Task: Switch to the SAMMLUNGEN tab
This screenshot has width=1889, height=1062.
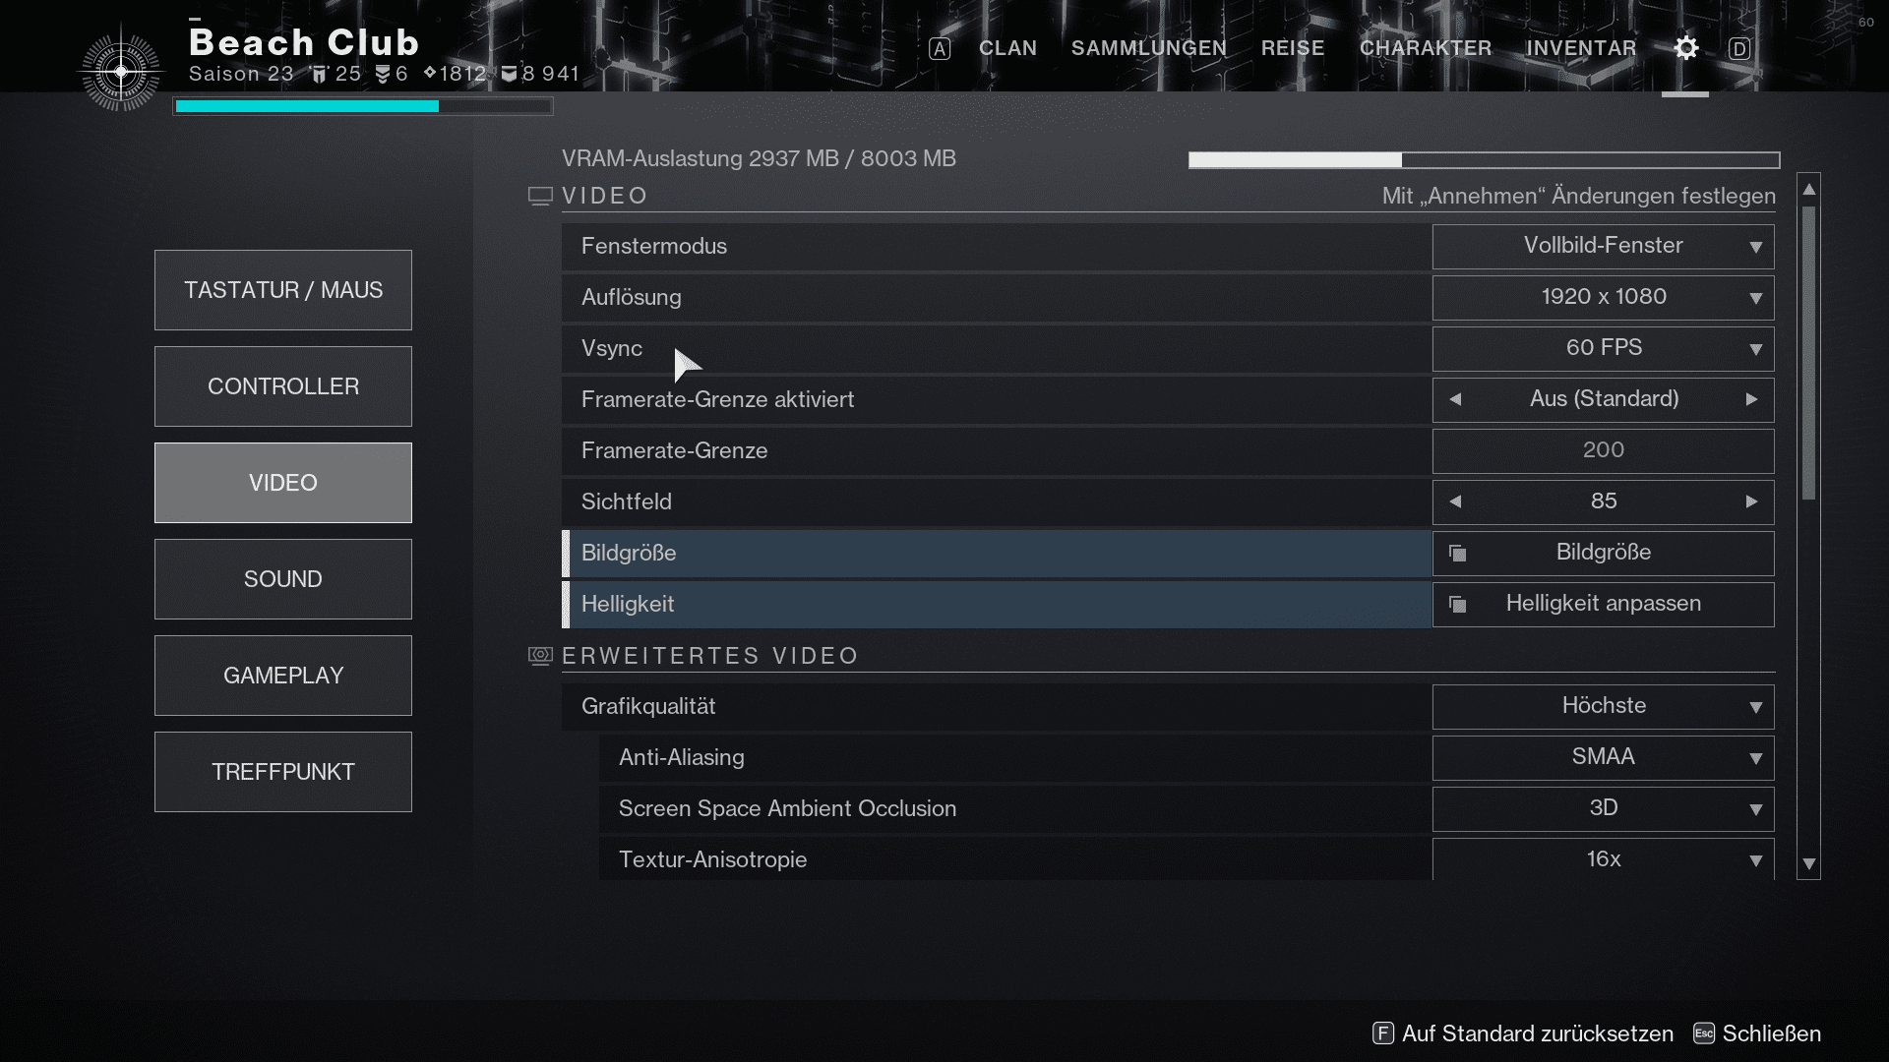Action: point(1148,48)
